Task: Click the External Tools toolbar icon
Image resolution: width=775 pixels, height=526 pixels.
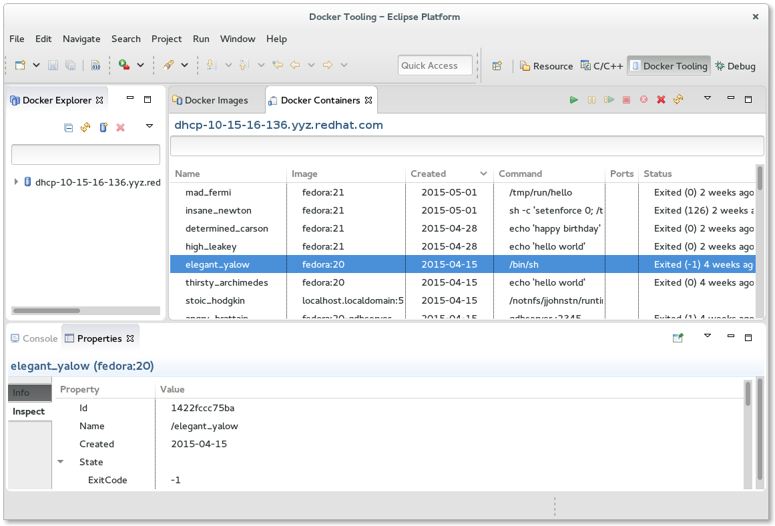Action: [168, 65]
